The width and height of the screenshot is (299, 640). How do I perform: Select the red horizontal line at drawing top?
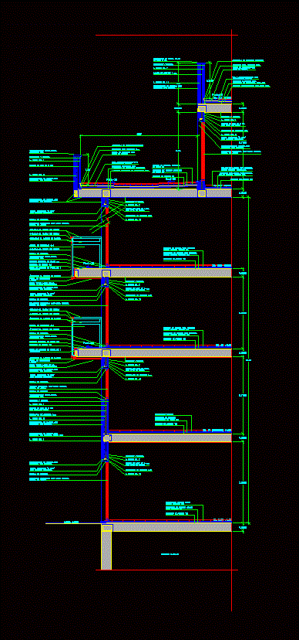coord(166,35)
